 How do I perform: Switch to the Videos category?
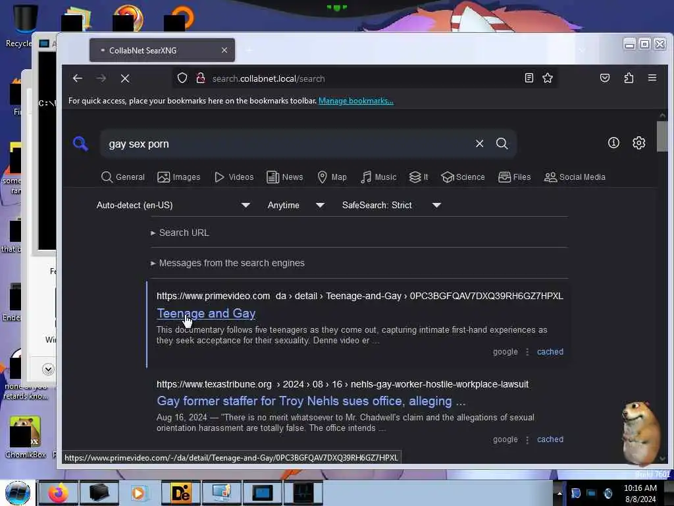(x=234, y=177)
